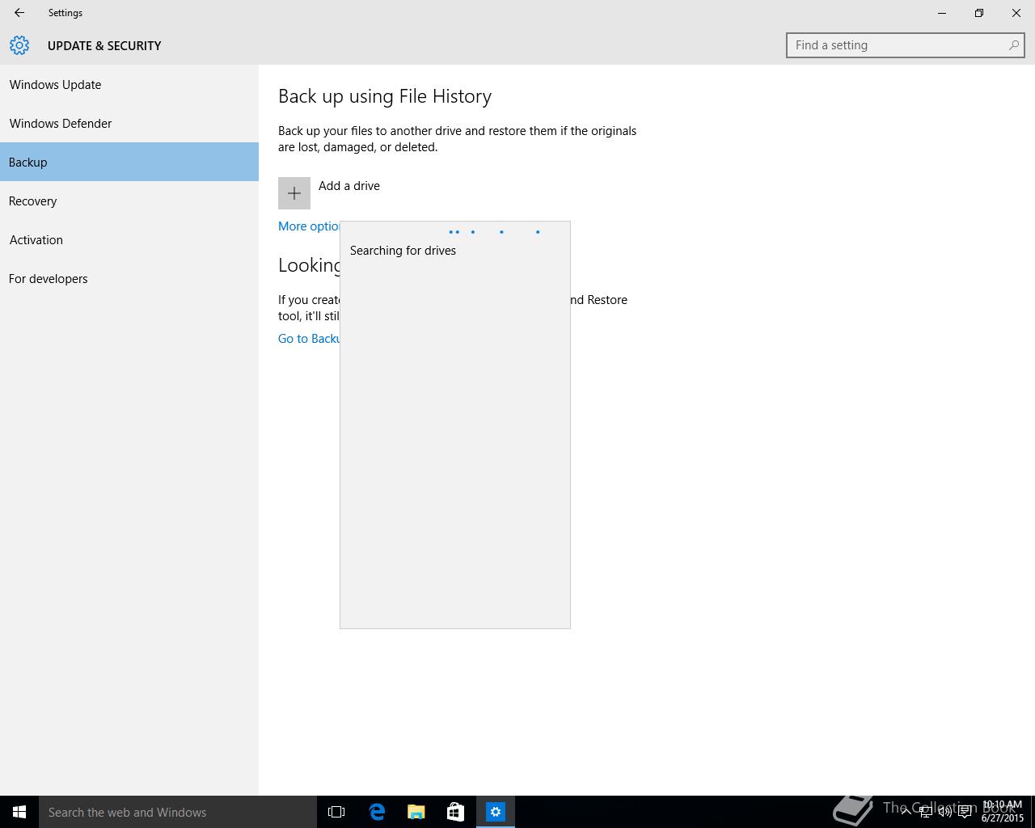Open File Explorer from the taskbar
Screen dimensions: 1035x828
[x=416, y=812]
